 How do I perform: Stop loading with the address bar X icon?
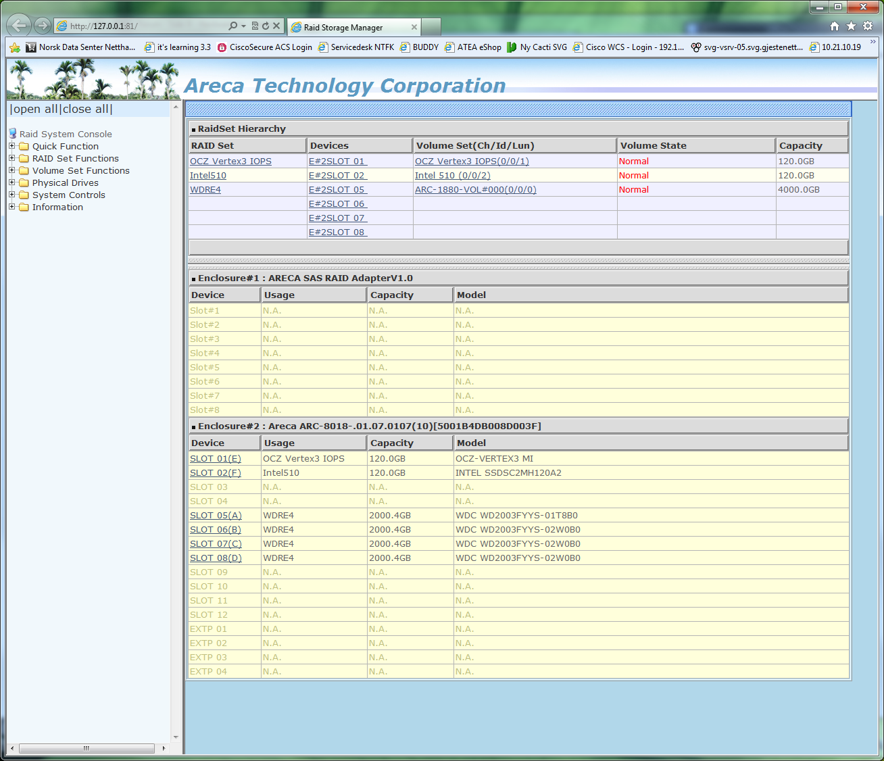point(276,26)
